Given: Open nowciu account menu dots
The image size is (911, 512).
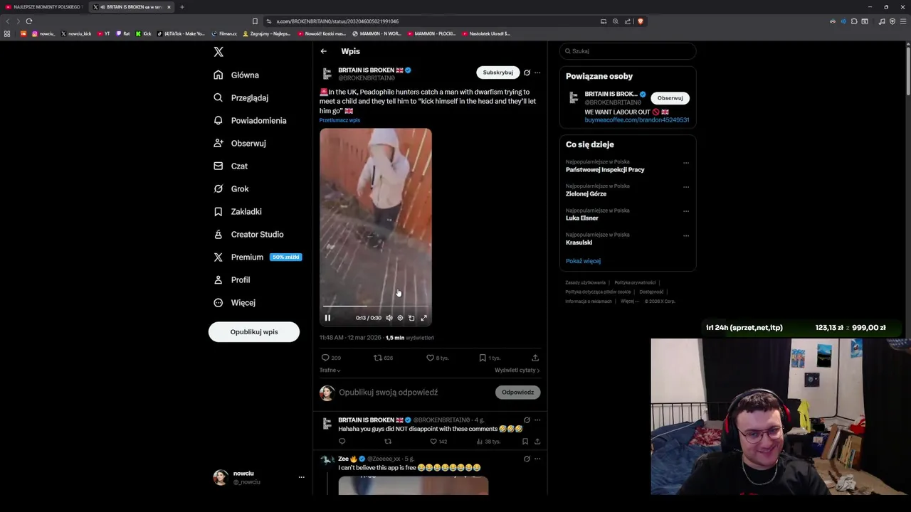Looking at the screenshot, I should tap(301, 477).
